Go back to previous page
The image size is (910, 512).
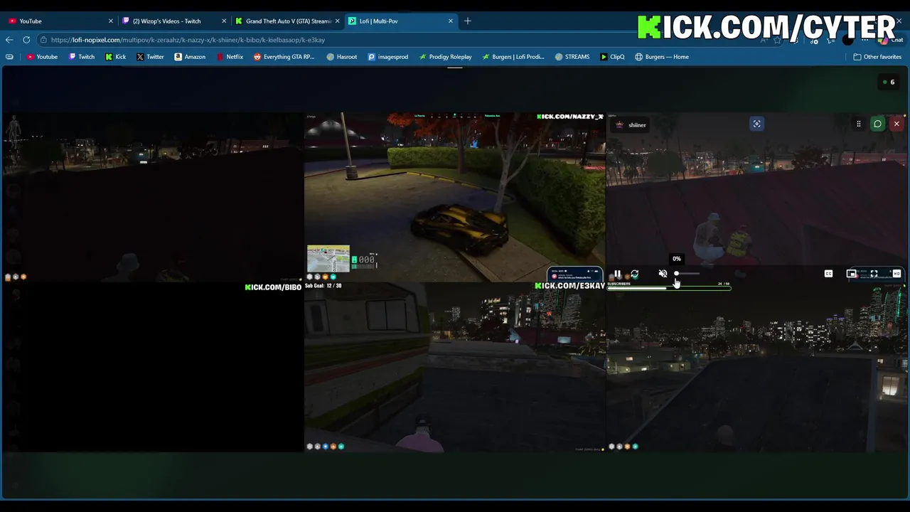tap(9, 40)
